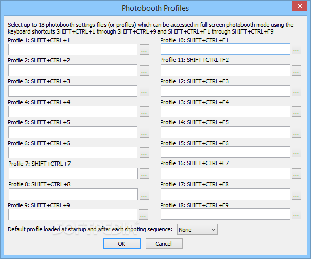This screenshot has width=311, height=259.
Task: Browse for Profile 4 settings file
Action: pos(144,112)
